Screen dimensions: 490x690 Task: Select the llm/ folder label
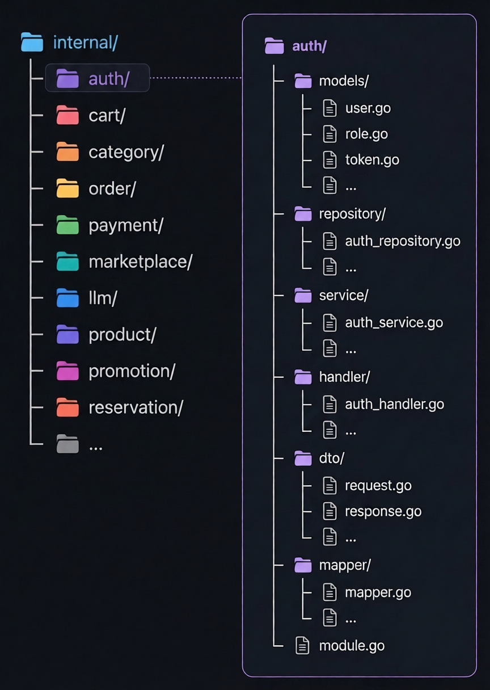(x=102, y=298)
